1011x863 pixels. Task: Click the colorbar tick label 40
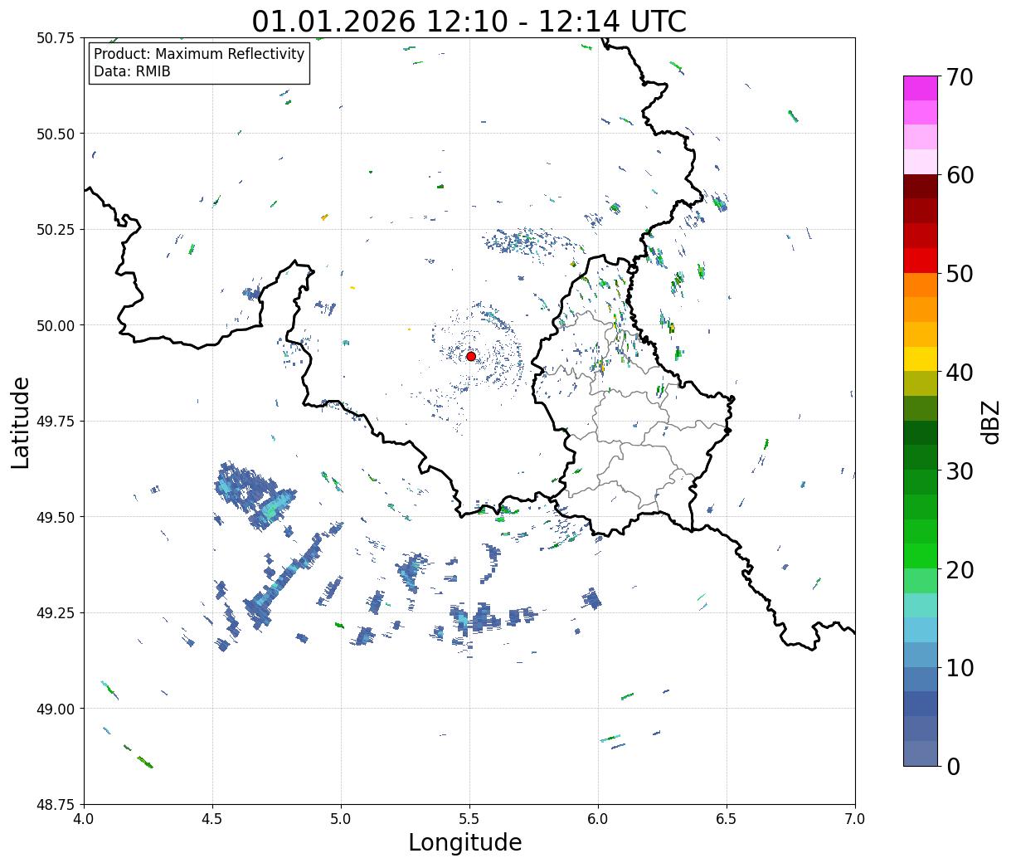click(959, 373)
